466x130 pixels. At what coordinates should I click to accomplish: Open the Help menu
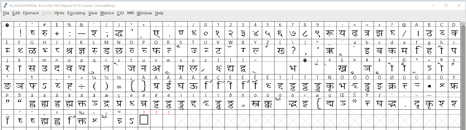[159, 13]
